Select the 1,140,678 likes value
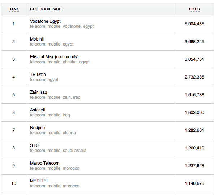 coord(194,183)
